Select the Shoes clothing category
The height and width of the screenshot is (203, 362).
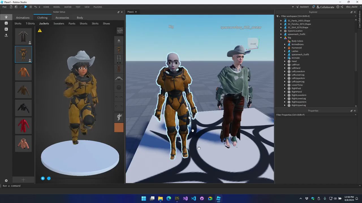[106, 23]
